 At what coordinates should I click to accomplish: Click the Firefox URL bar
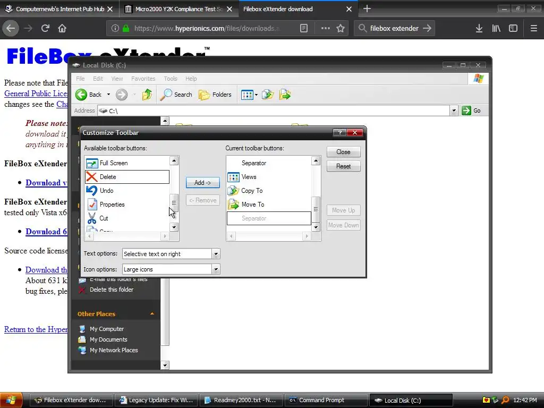(x=206, y=28)
